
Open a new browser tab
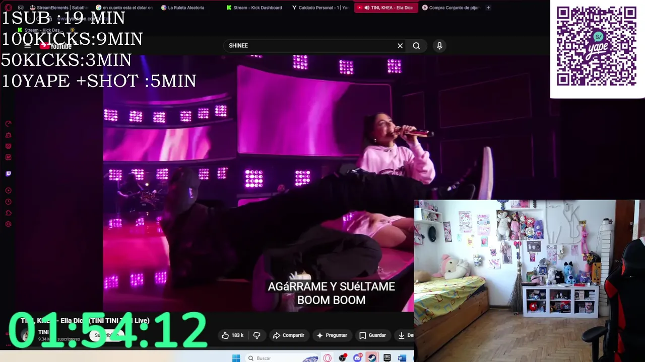point(488,8)
